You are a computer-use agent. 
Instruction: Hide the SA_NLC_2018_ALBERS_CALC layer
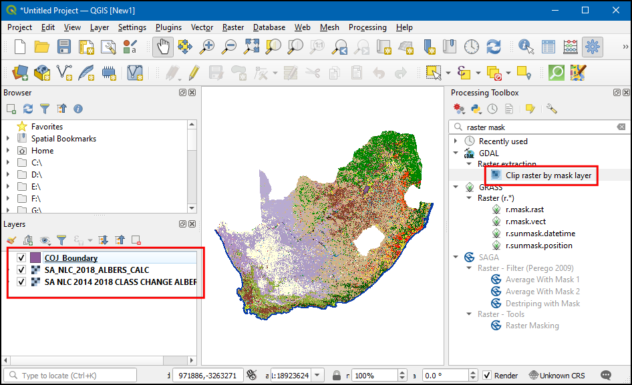tap(21, 270)
